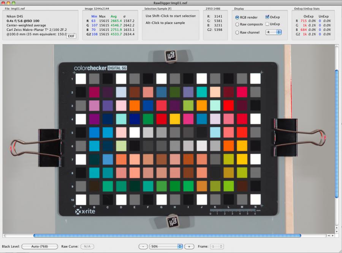Click the yellow patch at row 4 column H
342x253 pixels.
[x=175, y=119]
